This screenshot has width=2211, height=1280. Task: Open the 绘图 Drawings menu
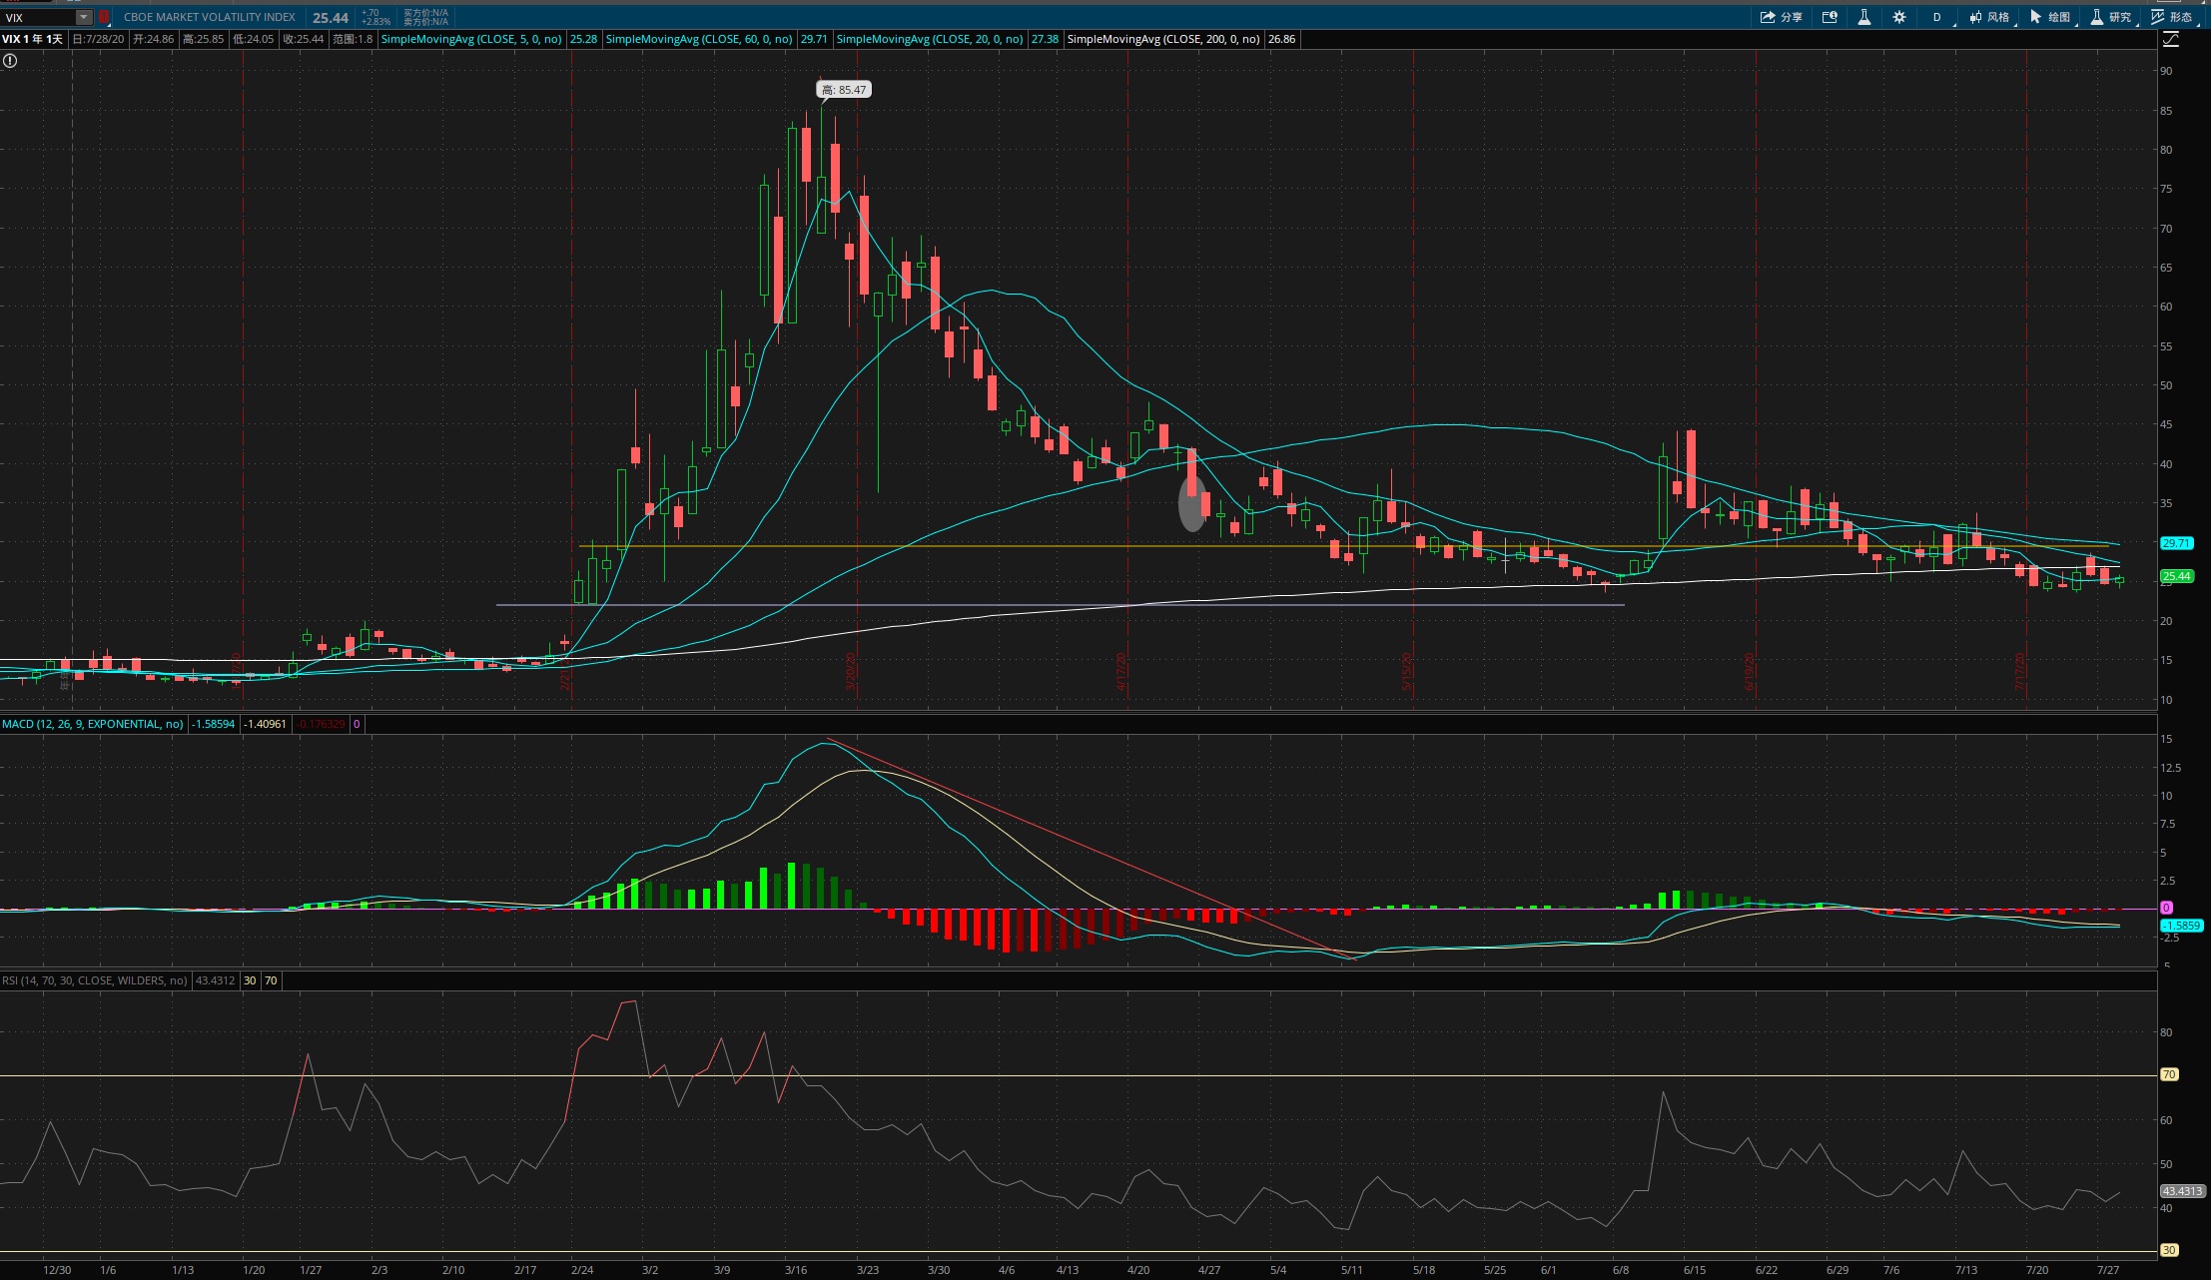[2051, 17]
